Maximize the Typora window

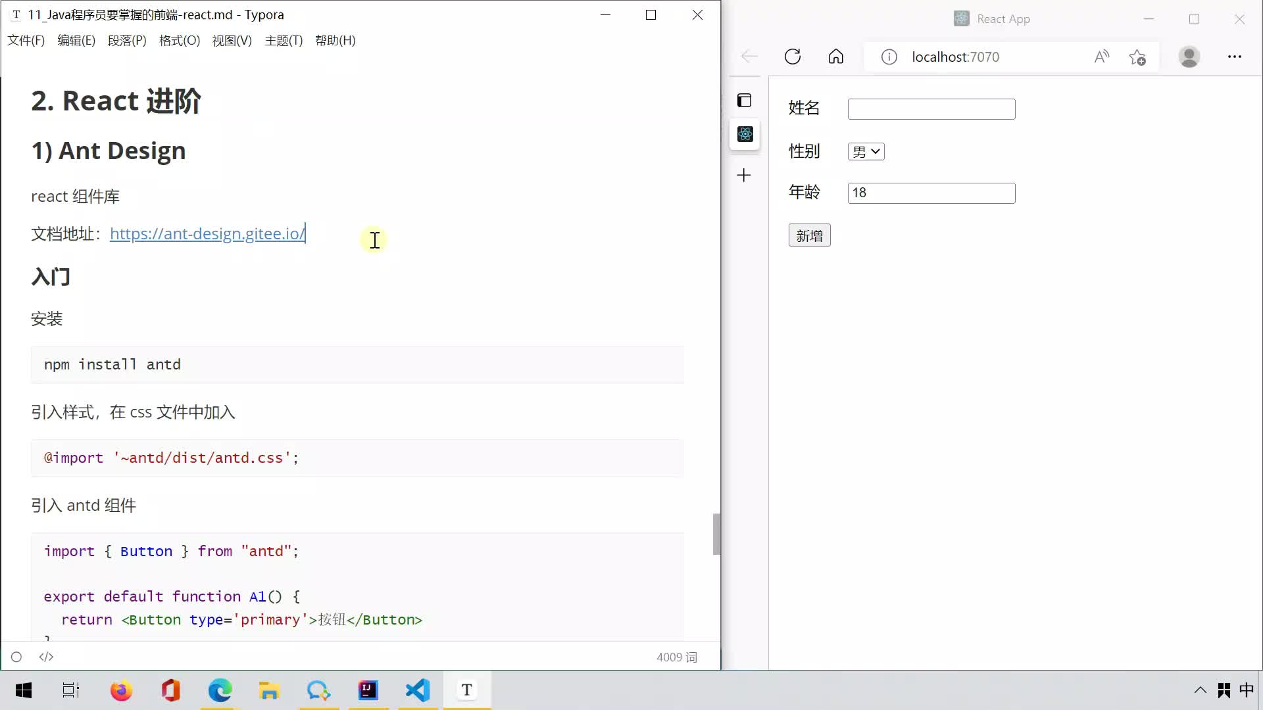[x=651, y=15]
